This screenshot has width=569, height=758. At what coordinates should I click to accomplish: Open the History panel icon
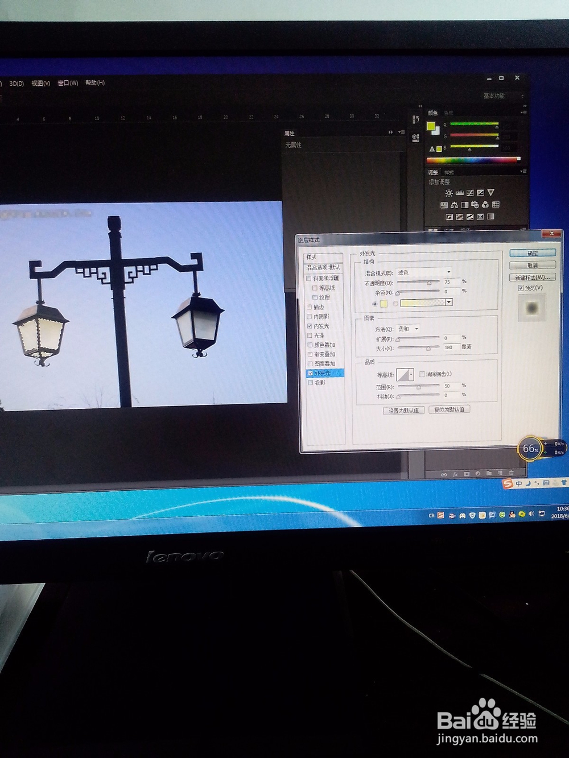415,120
